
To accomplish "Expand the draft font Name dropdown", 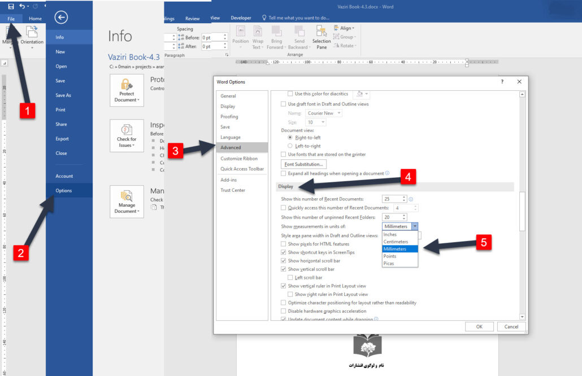I will (x=324, y=113).
